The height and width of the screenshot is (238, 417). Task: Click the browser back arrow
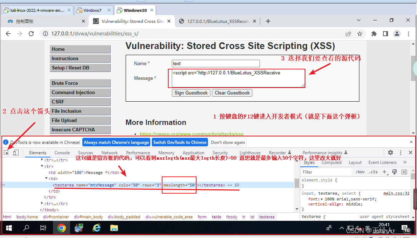pos(8,34)
